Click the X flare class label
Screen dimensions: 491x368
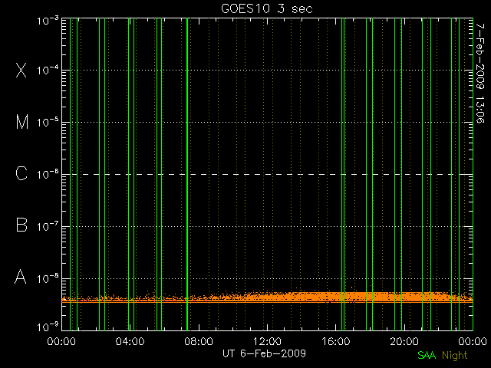point(21,70)
